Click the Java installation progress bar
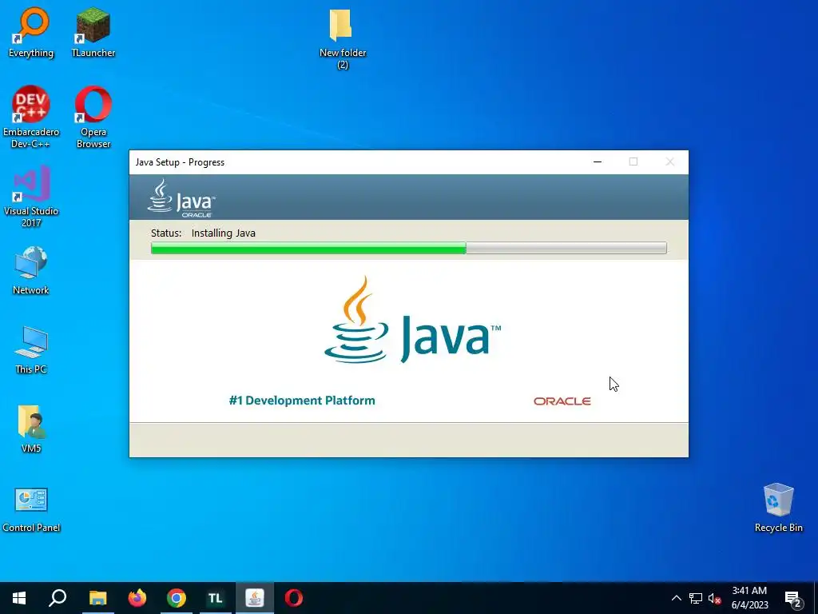The width and height of the screenshot is (818, 614). point(408,248)
